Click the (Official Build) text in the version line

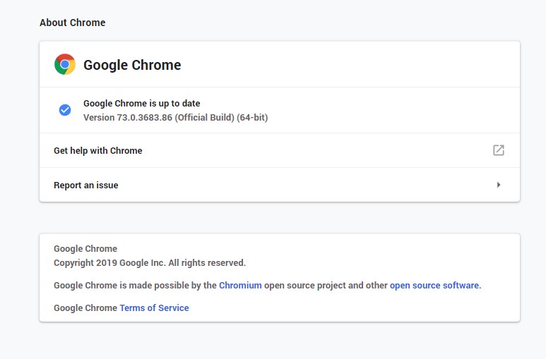point(210,117)
